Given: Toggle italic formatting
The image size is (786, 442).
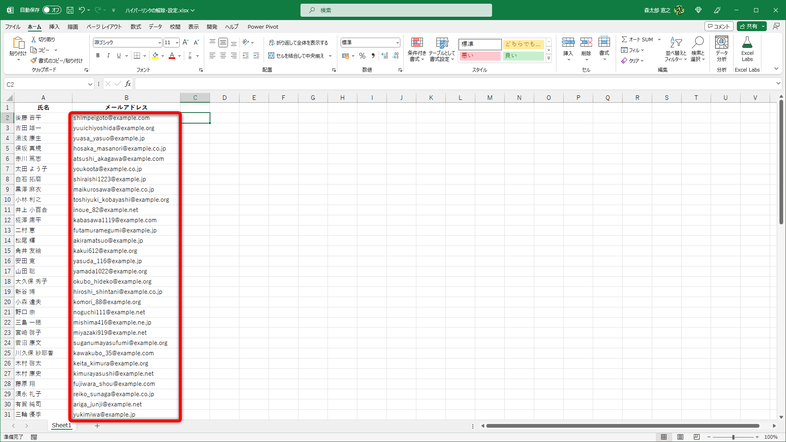Looking at the screenshot, I should [108, 56].
